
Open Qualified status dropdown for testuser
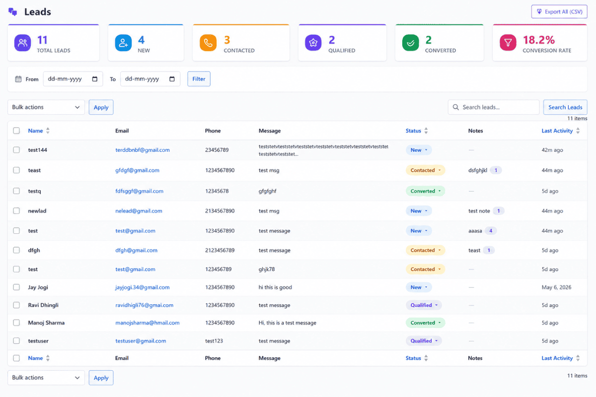point(424,341)
